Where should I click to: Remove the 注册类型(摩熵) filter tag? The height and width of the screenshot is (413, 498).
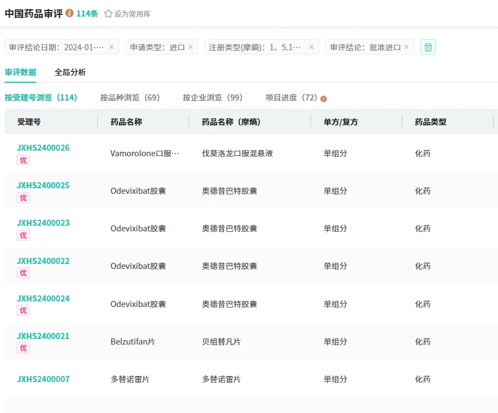[x=311, y=47]
